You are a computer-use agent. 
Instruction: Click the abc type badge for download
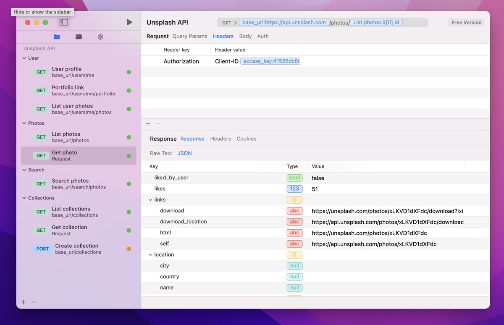[294, 211]
